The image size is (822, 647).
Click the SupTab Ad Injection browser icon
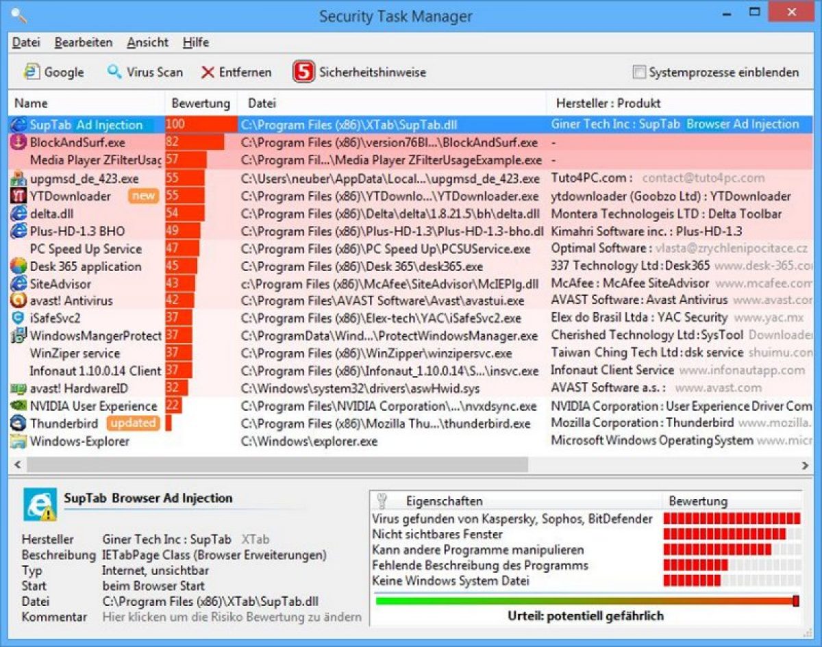16,125
